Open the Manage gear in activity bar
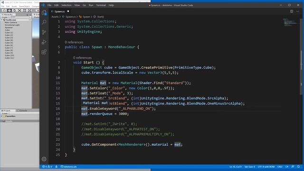 click(44, 159)
